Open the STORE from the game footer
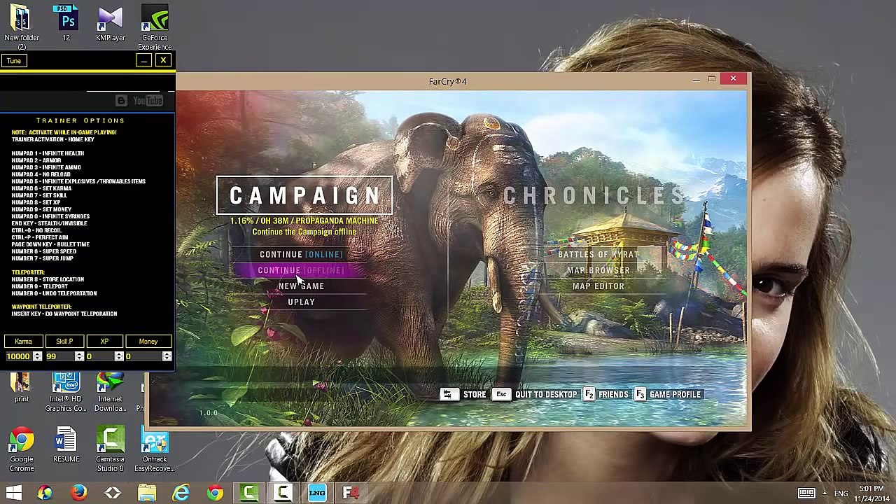 [475, 395]
